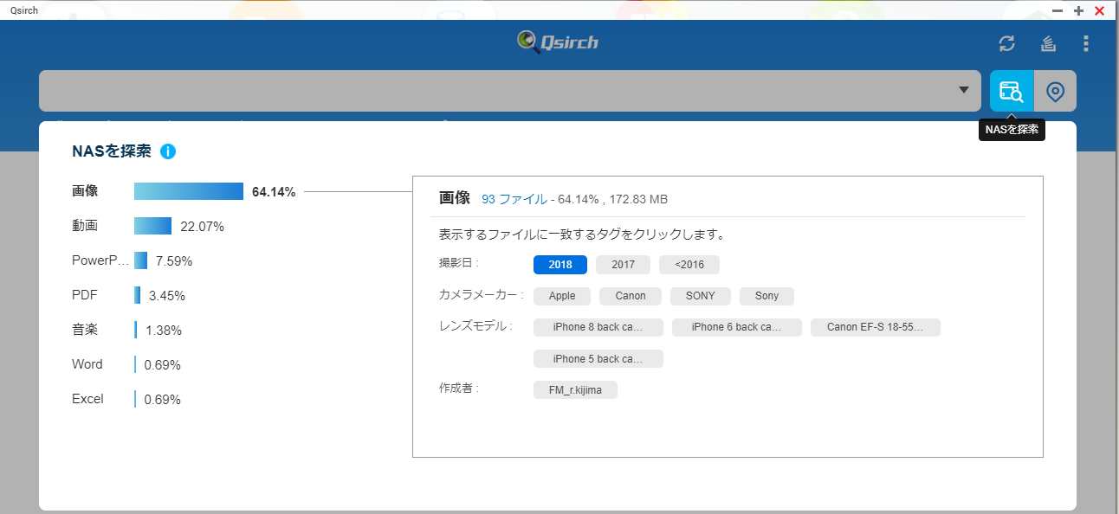Click the Qsirch logo
The width and height of the screenshot is (1119, 514).
pos(559,42)
